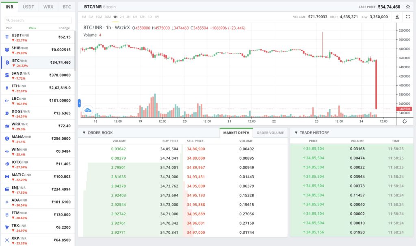
Task: Select the DOGE coin icon
Action: [7, 113]
